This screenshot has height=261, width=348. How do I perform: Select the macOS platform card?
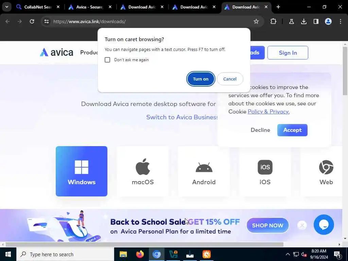[x=143, y=171]
